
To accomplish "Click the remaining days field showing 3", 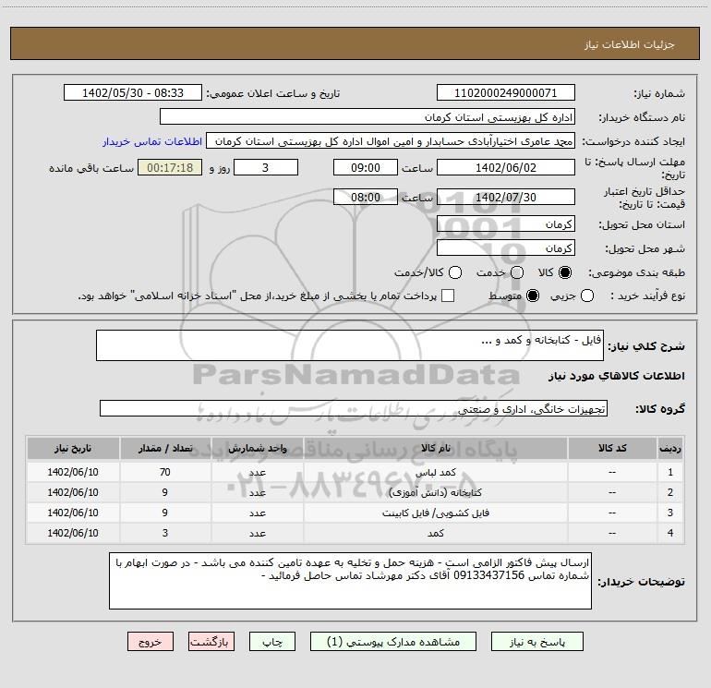I will coord(266,167).
